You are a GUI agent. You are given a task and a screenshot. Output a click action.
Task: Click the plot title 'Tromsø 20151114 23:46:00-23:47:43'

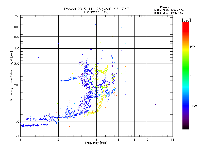coord(96,9)
